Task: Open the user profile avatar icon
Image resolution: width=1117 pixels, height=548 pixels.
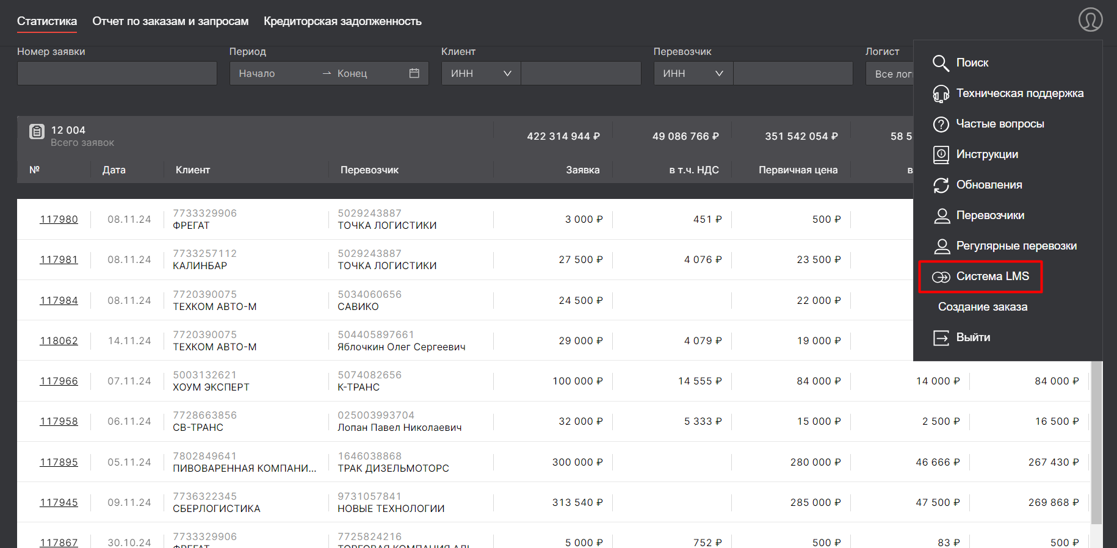Action: (1090, 20)
